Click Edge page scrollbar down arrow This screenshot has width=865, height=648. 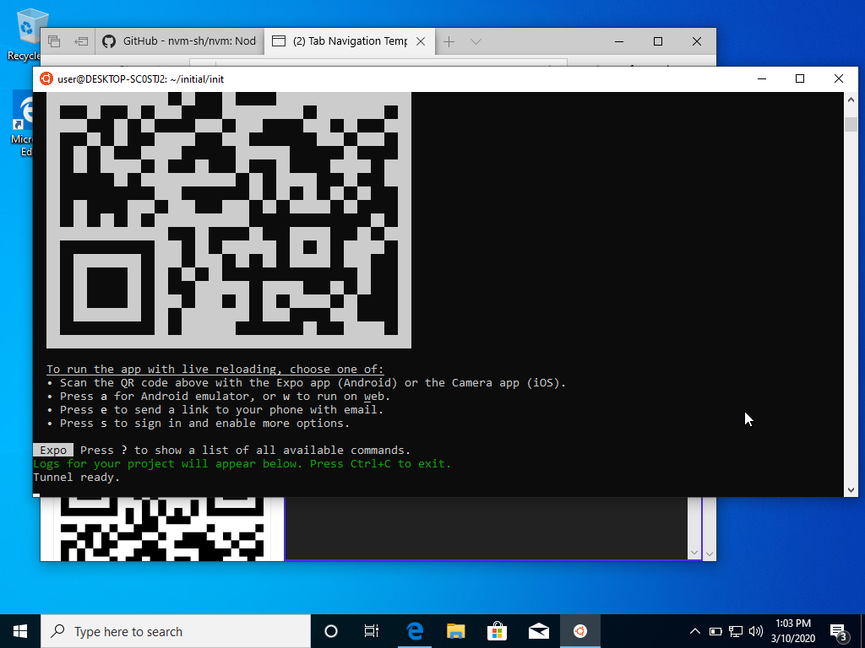(x=710, y=553)
